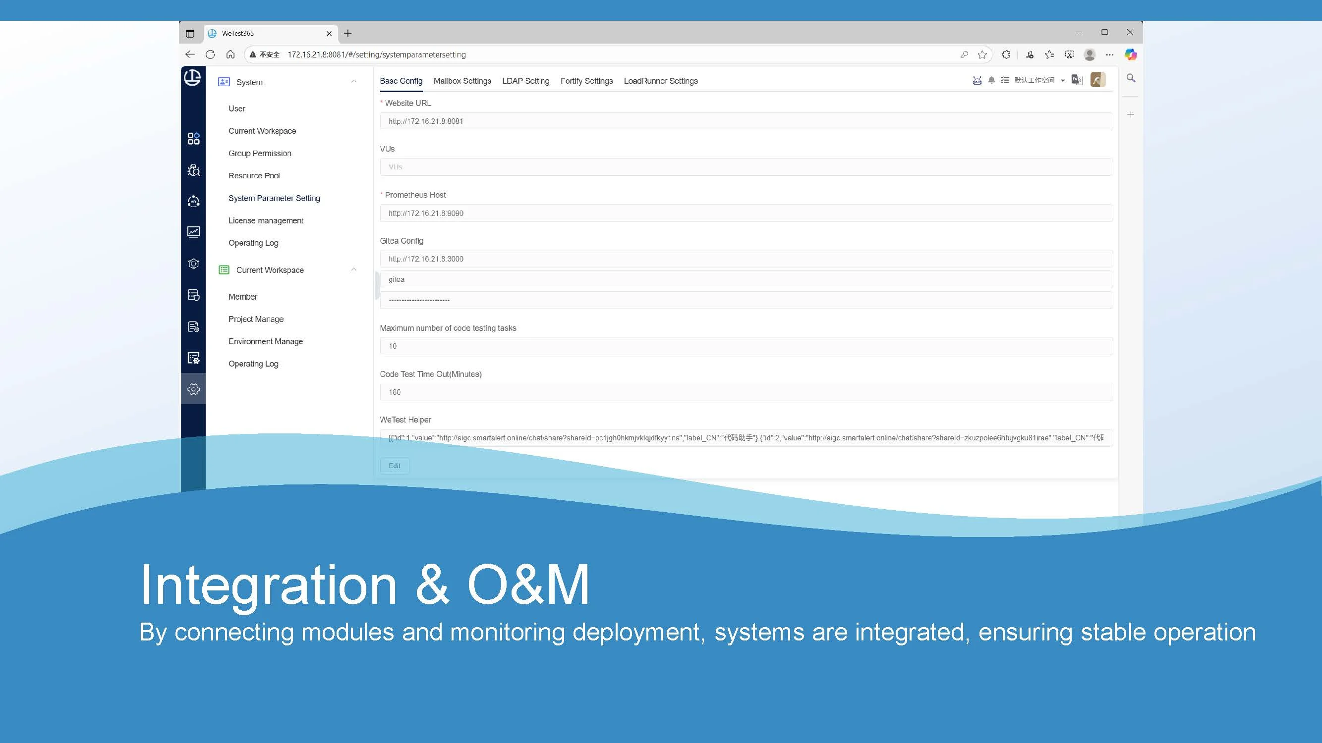Screen dimensions: 1322x743
Task: Open Environment Manage page
Action: coord(265,341)
